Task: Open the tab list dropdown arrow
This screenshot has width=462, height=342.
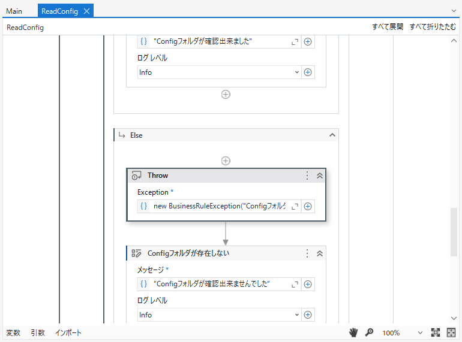Action: [454, 11]
